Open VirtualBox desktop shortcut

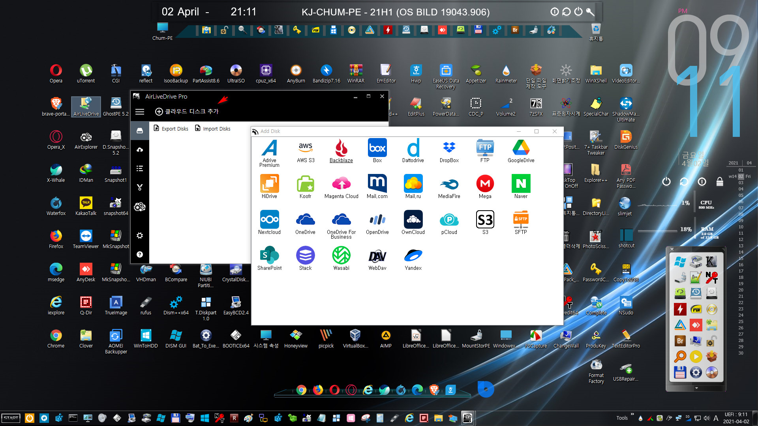(355, 339)
